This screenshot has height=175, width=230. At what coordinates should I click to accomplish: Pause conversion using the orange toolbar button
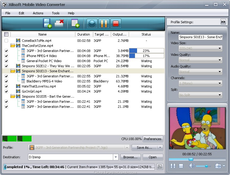click(104, 24)
